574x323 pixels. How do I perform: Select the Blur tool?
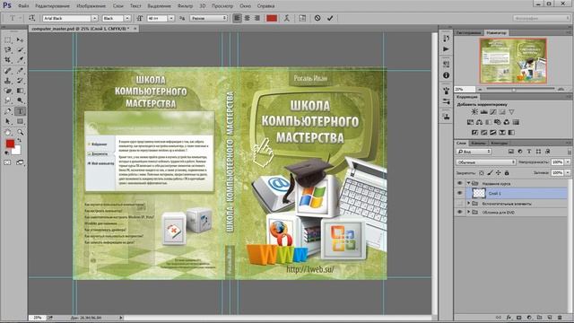8,100
